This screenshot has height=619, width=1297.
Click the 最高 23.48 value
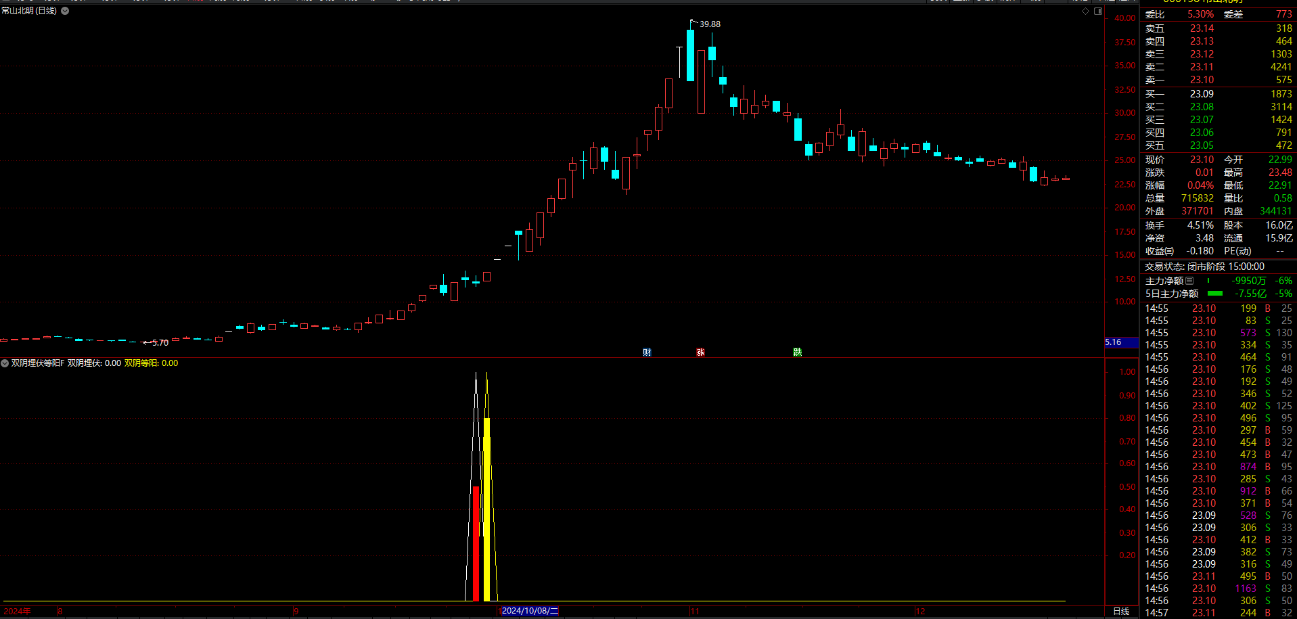coord(1280,173)
